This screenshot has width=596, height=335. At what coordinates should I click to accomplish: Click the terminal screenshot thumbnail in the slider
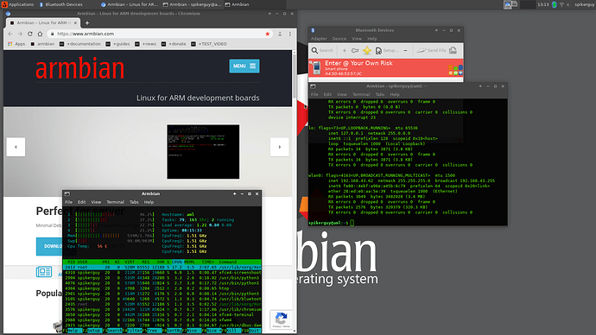[203, 152]
